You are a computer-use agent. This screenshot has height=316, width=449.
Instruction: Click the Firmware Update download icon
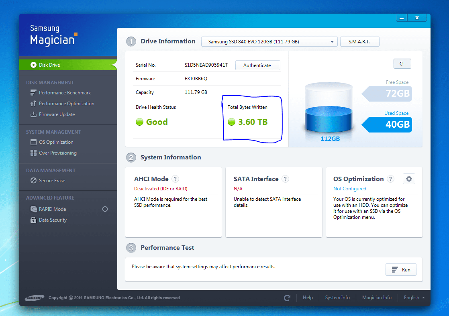(x=33, y=114)
